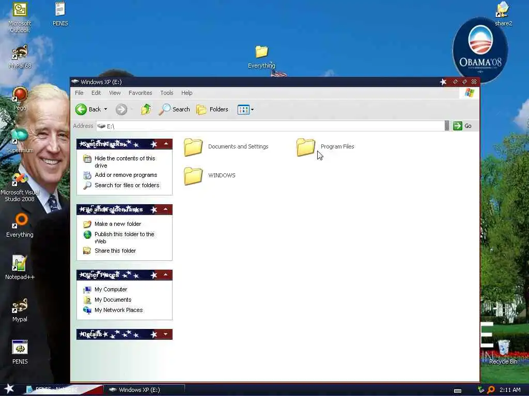
Task: Click Hide the contents of this drive
Action: point(119,162)
